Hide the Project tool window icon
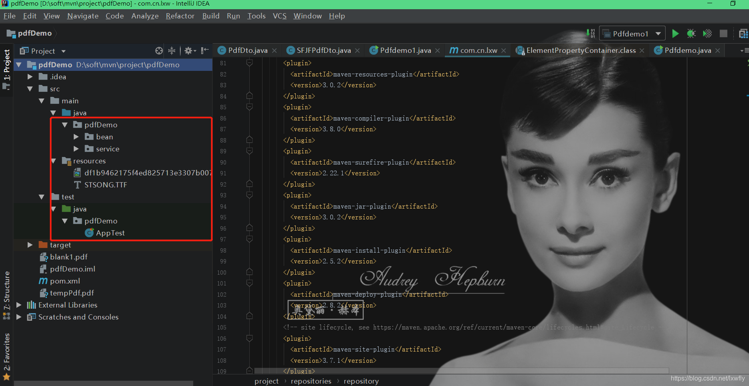The width and height of the screenshot is (749, 386). click(x=205, y=50)
